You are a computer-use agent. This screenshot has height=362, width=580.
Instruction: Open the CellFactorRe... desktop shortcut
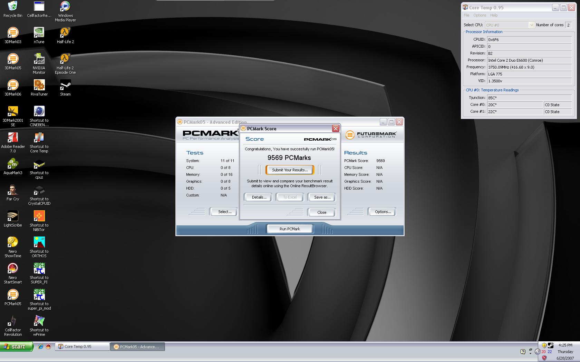click(39, 9)
